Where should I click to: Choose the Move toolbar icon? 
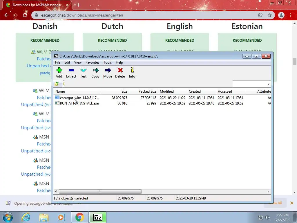(x=108, y=73)
